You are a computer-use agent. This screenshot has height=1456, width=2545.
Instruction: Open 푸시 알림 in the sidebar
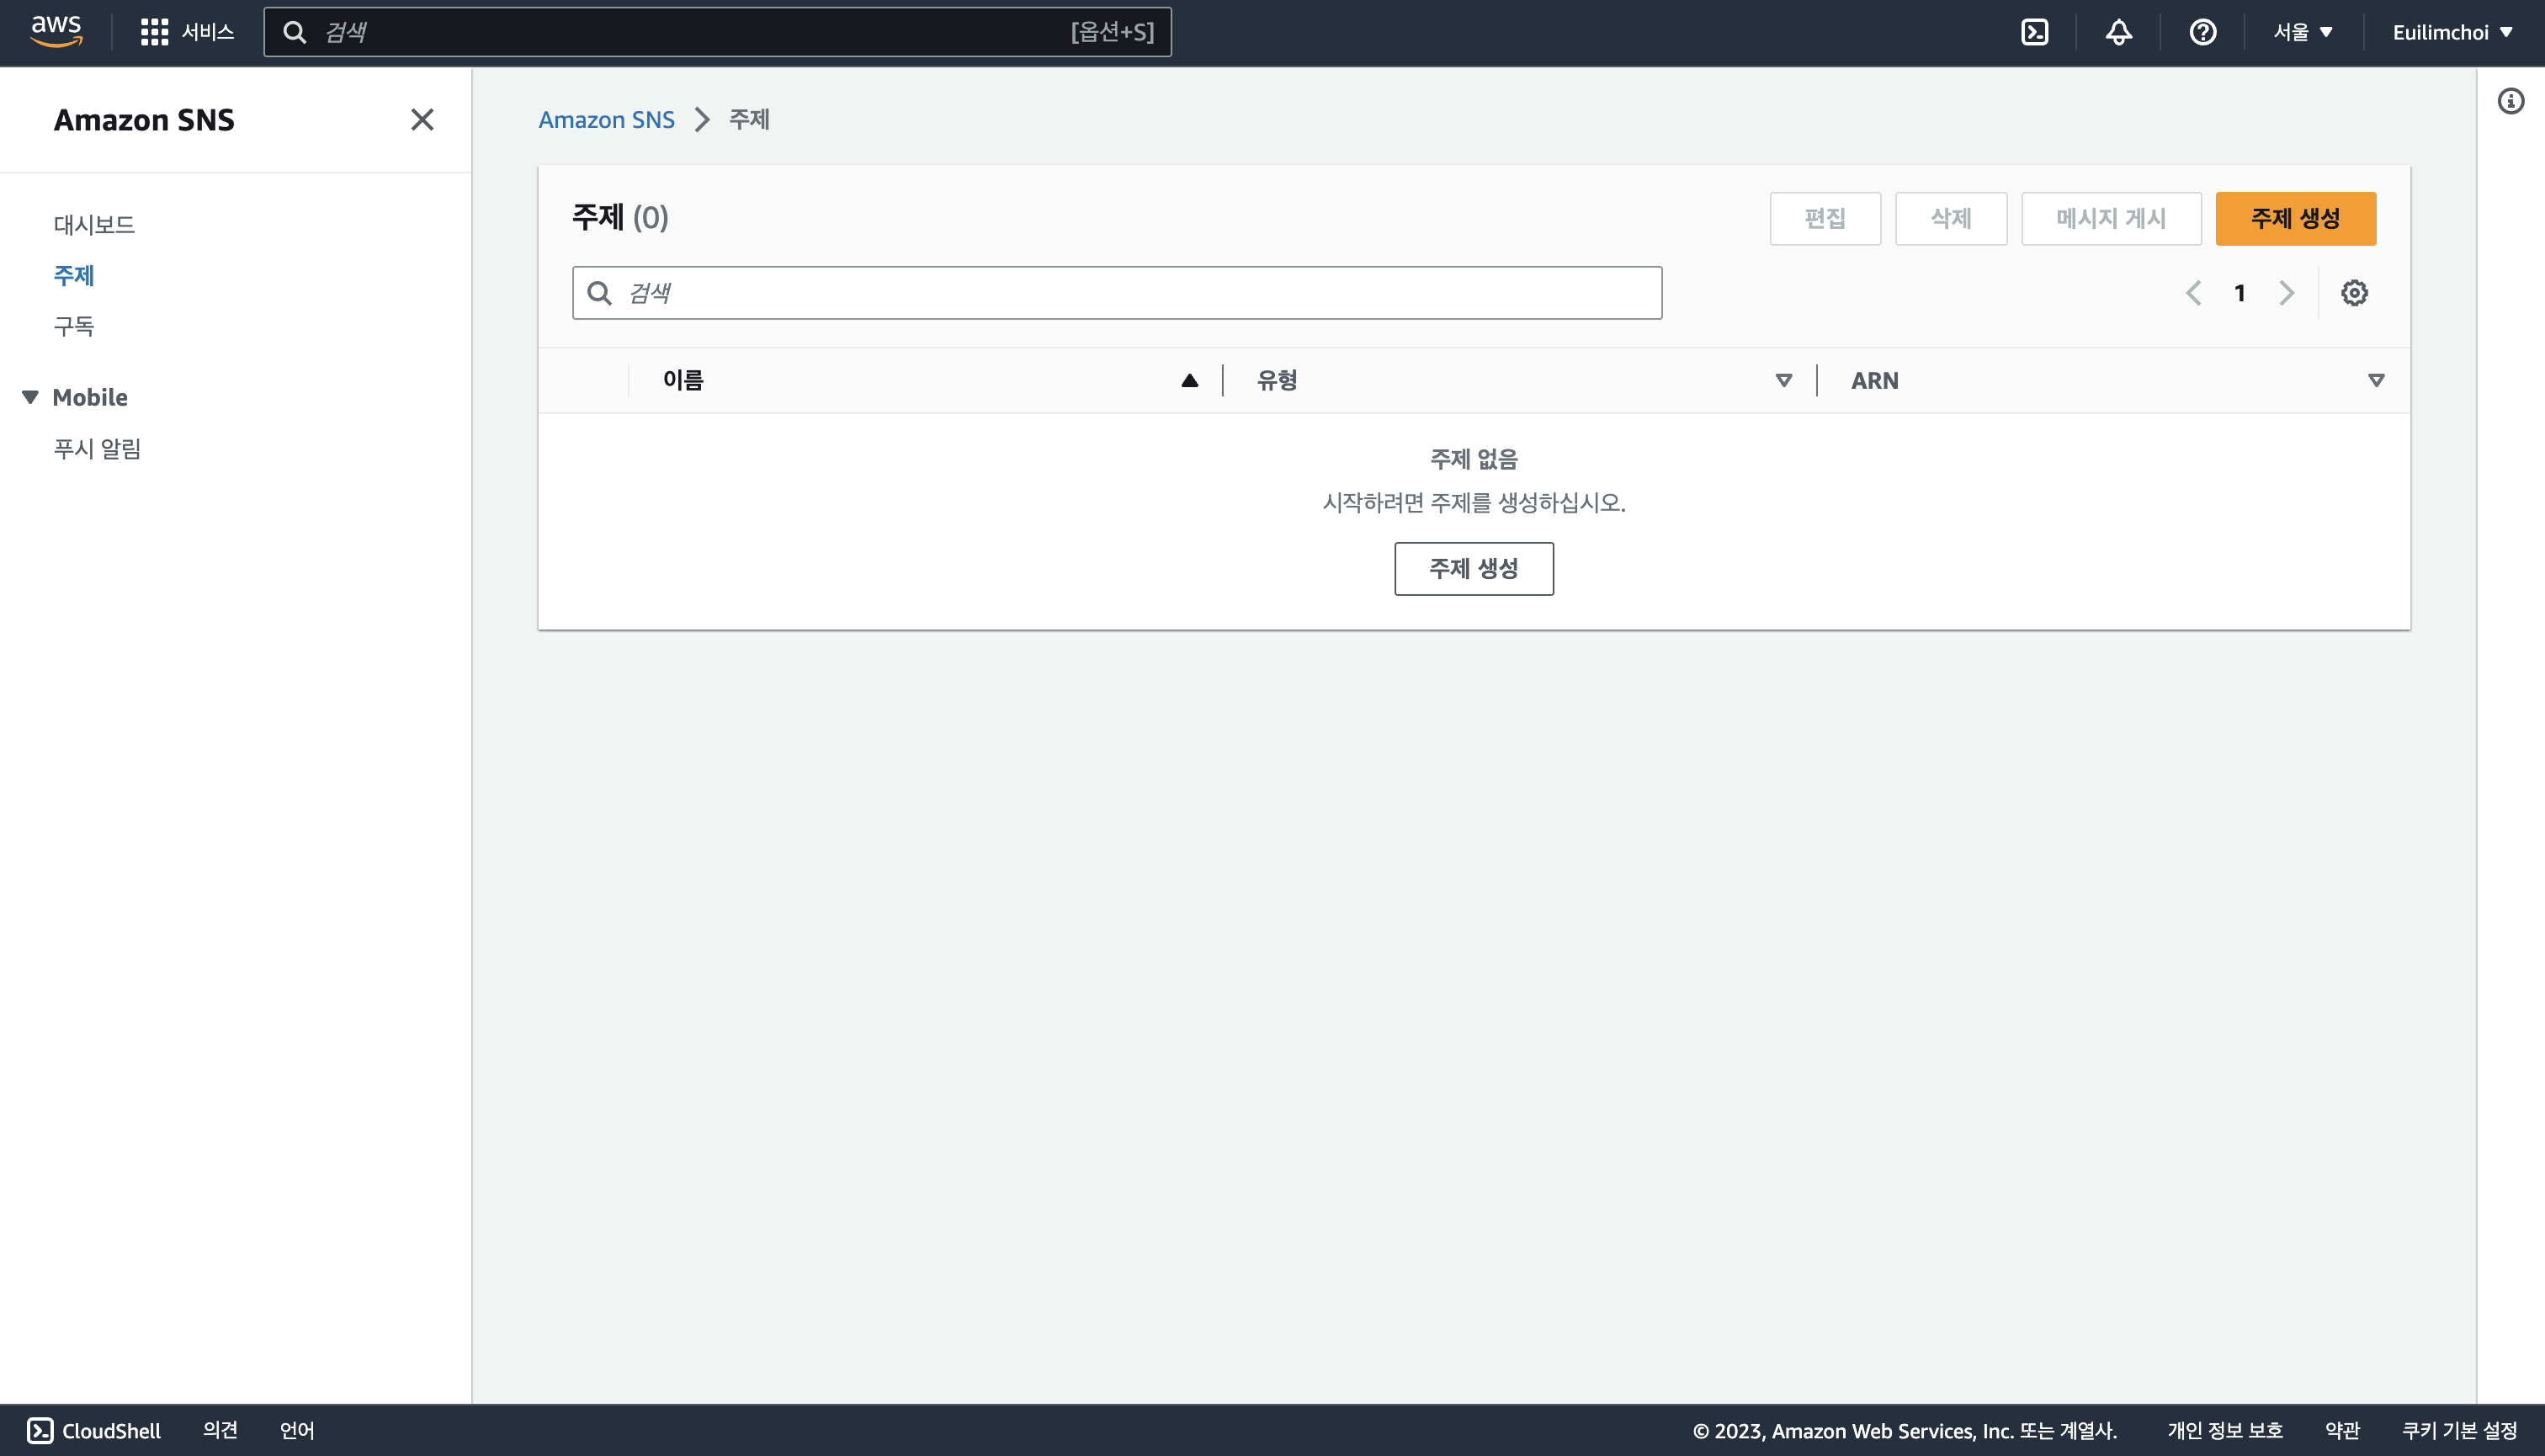(x=97, y=448)
